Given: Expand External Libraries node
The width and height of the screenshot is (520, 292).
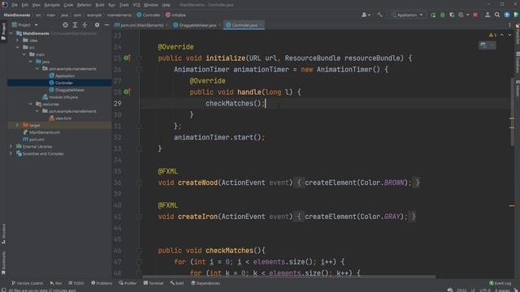Looking at the screenshot, I should (11, 146).
